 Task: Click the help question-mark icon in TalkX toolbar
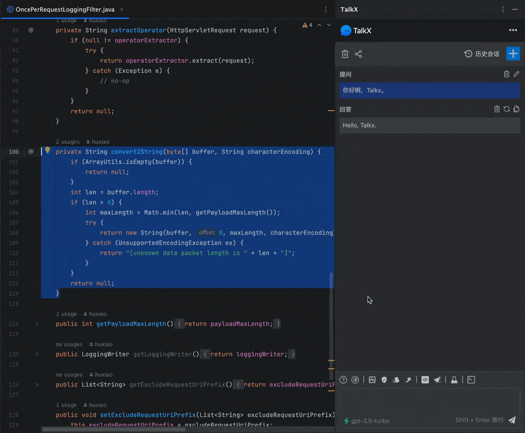pyautogui.click(x=343, y=380)
